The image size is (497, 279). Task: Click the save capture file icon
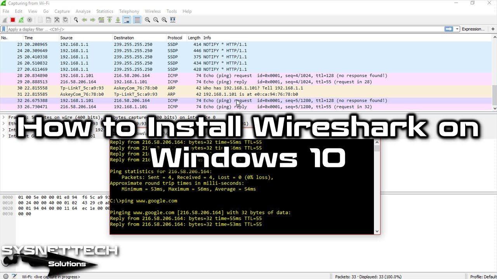[x=49, y=20]
